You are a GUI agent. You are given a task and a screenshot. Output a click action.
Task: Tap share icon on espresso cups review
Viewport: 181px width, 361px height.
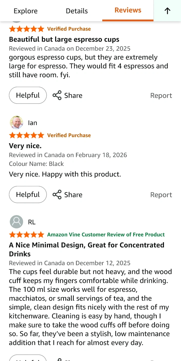pos(57,95)
